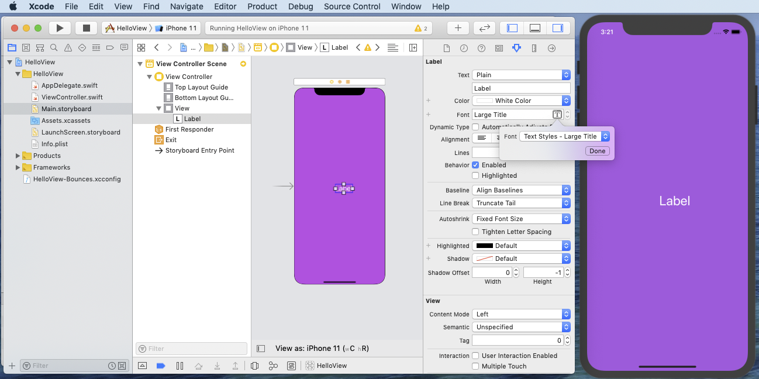This screenshot has height=379, width=759.
Task: Select left text alignment
Action: click(x=482, y=139)
